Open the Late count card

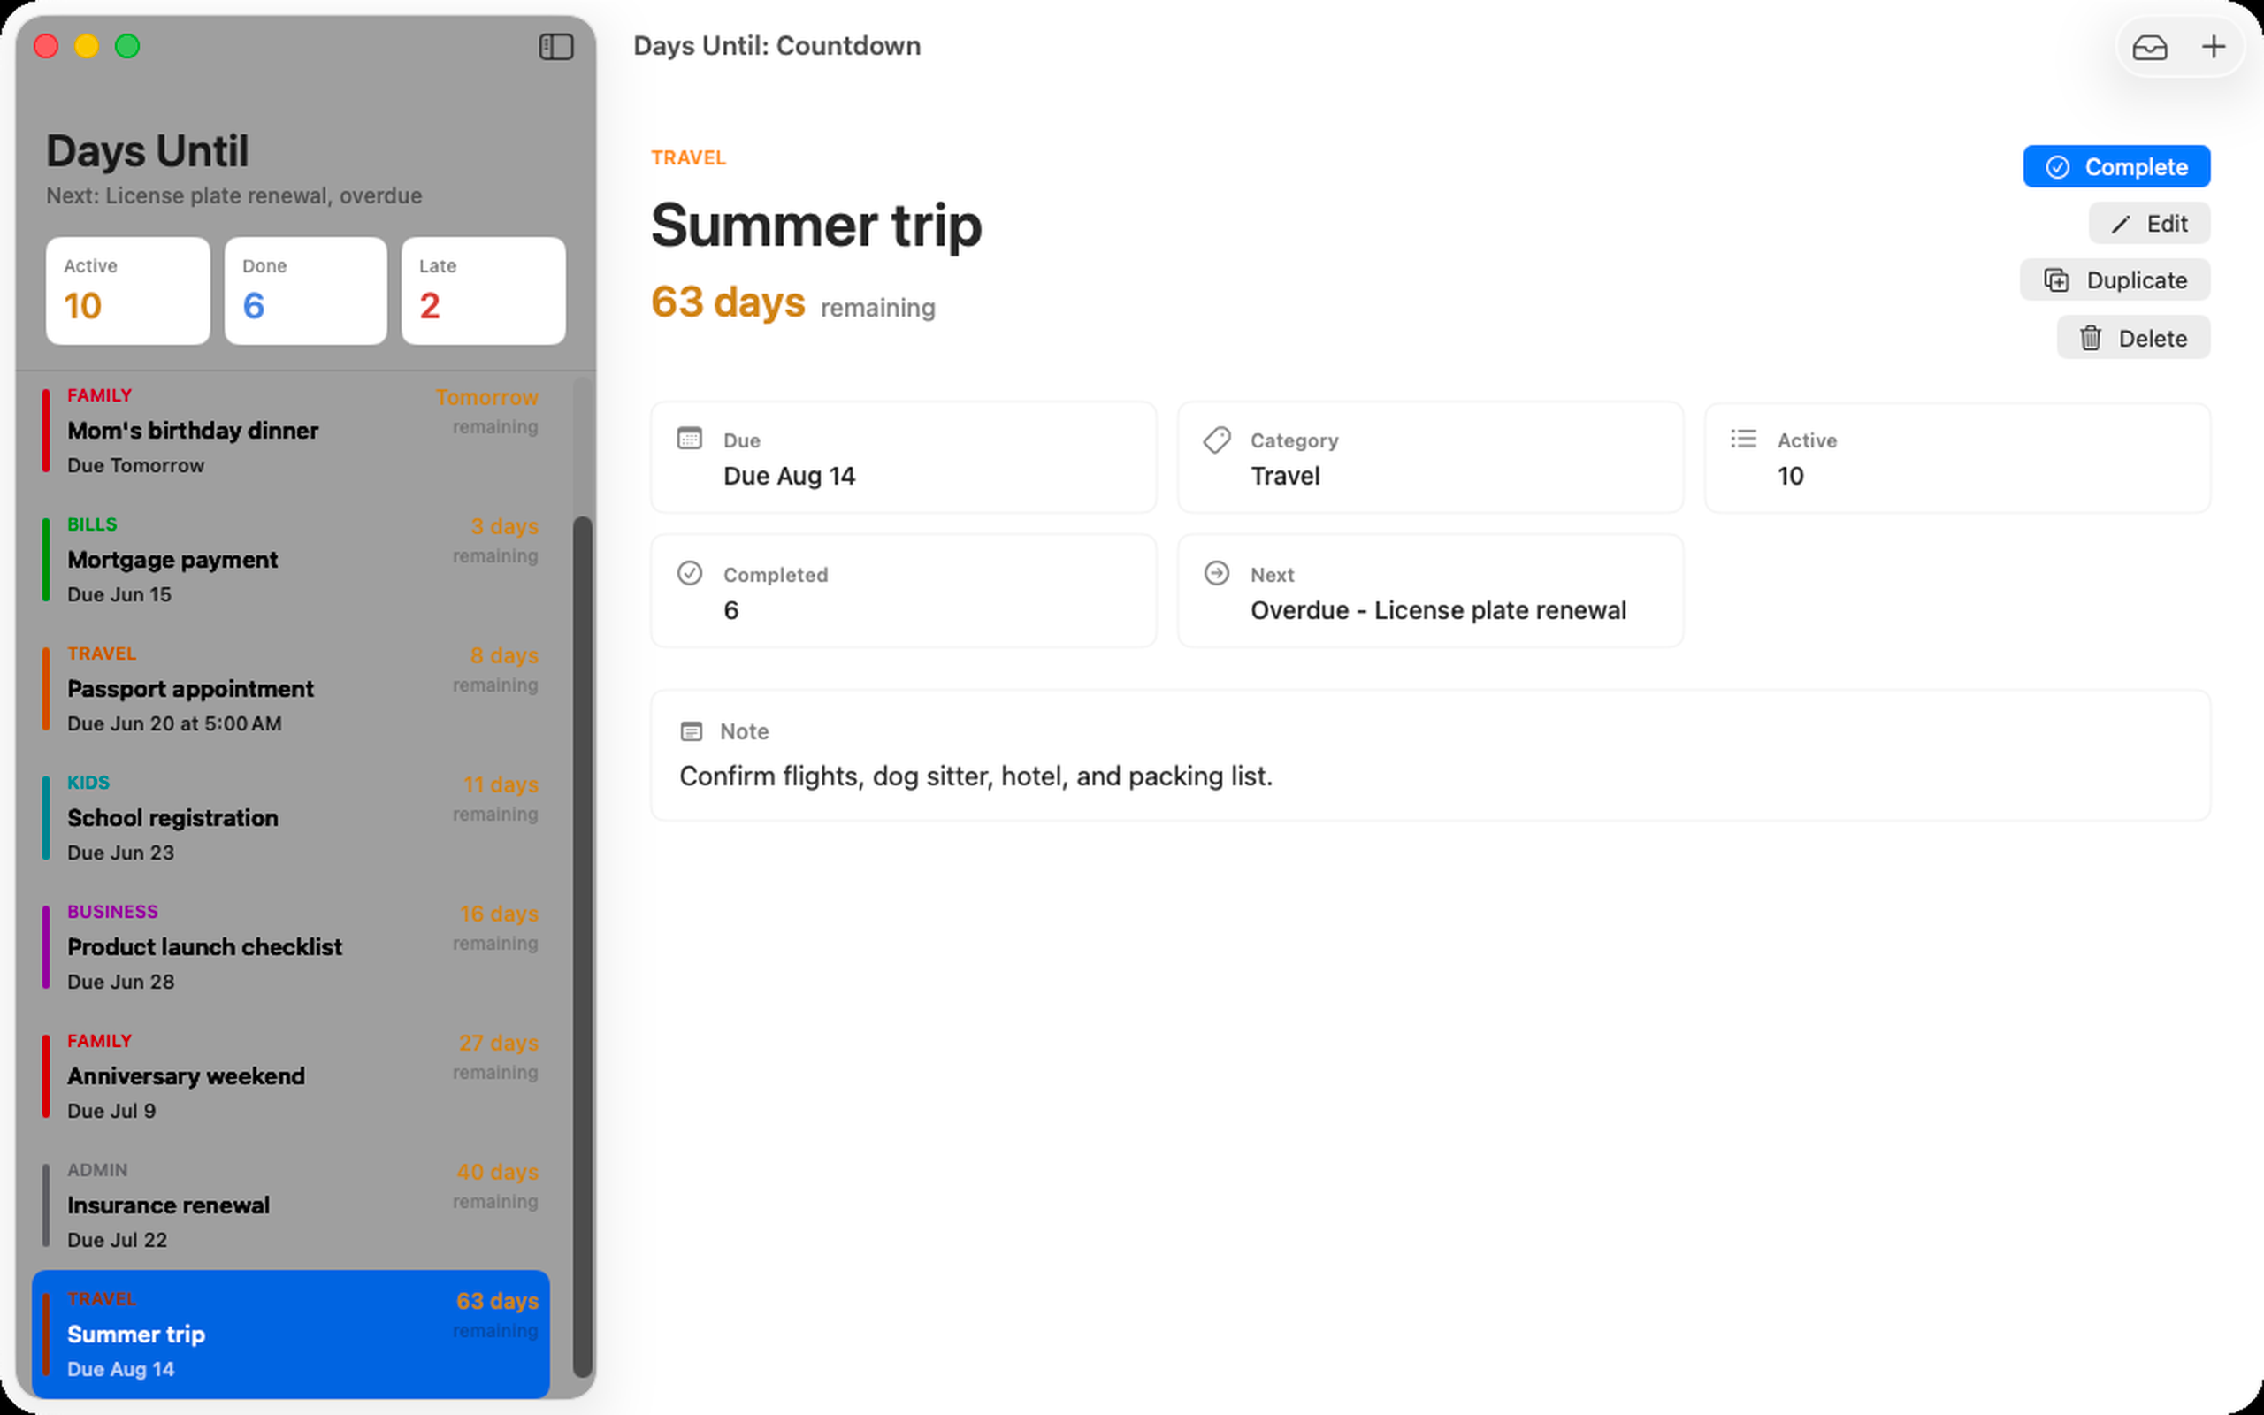point(484,290)
